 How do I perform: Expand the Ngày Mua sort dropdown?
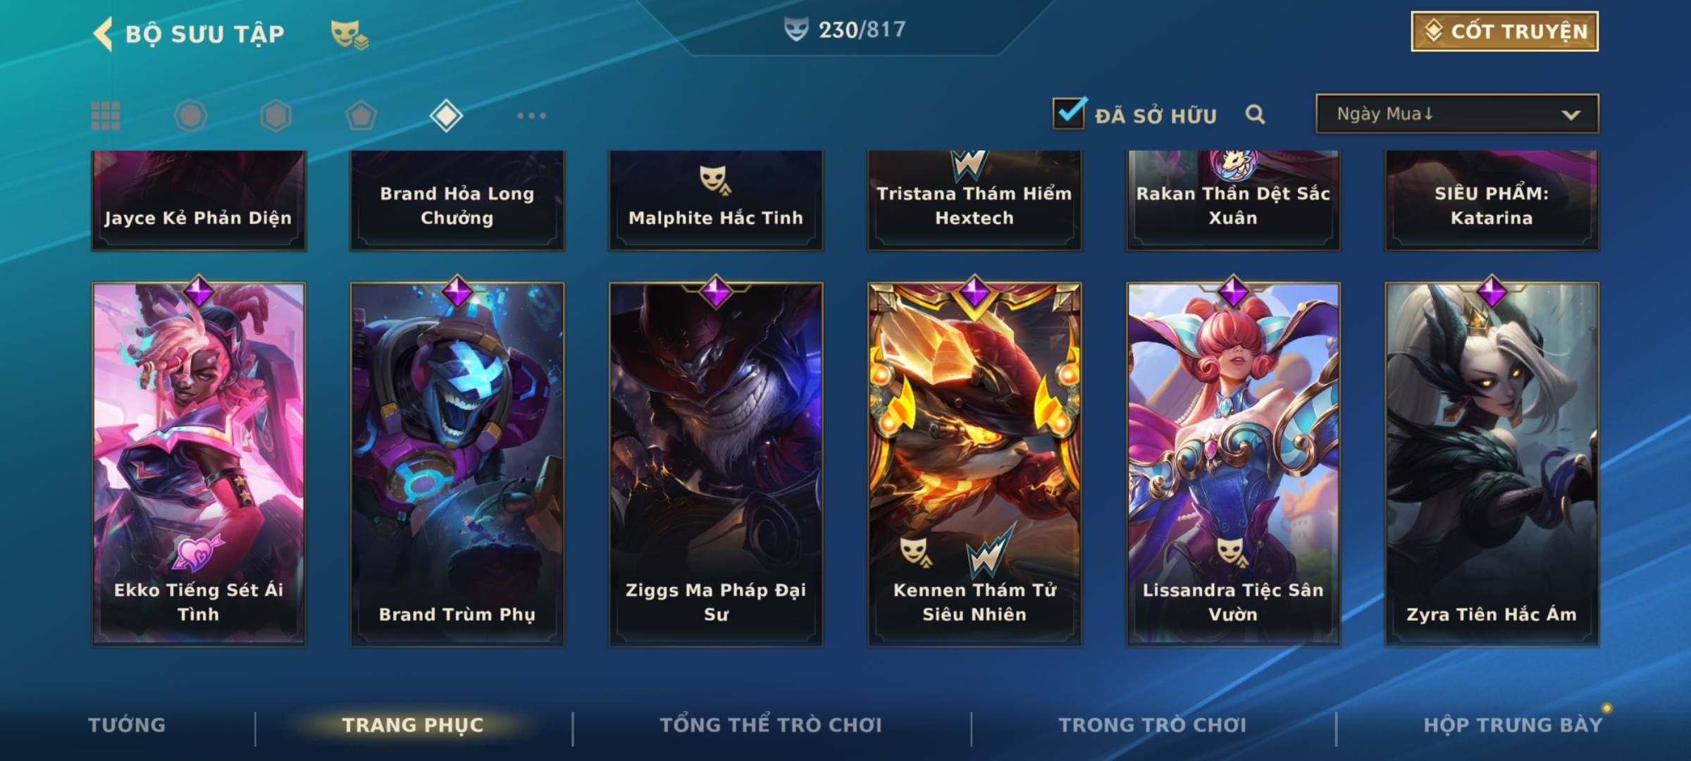pyautogui.click(x=1457, y=113)
